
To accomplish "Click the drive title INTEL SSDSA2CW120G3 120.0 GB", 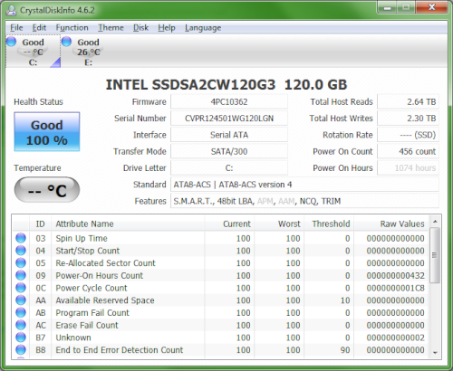I will tap(226, 85).
